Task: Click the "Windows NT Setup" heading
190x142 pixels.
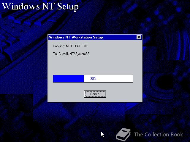Action: pos(40,6)
